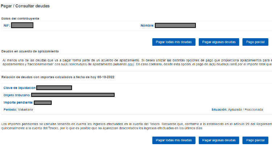This screenshot has width=272, height=151.
Task: Click the redacted NIF value box
Action: point(22,25)
